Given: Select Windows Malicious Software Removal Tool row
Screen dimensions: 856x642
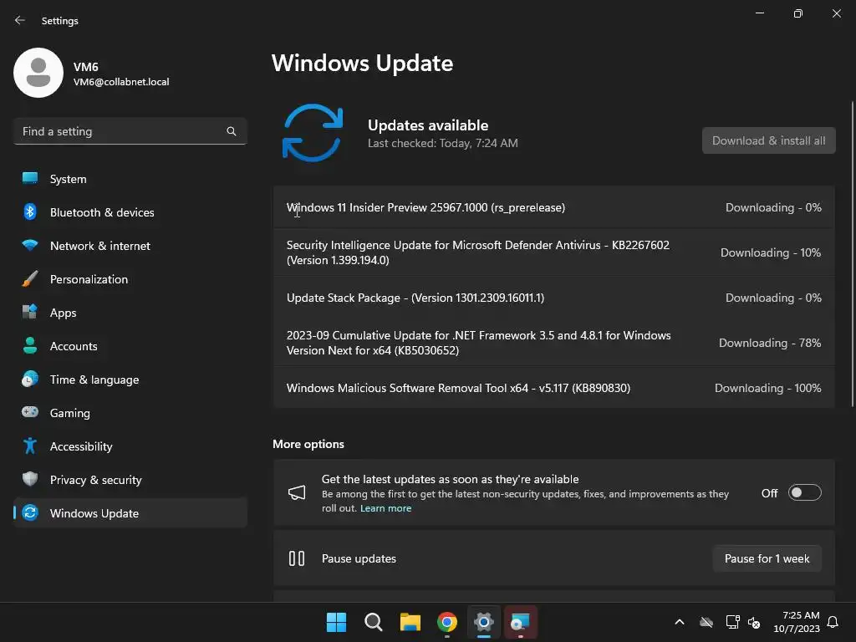Looking at the screenshot, I should click(x=553, y=388).
